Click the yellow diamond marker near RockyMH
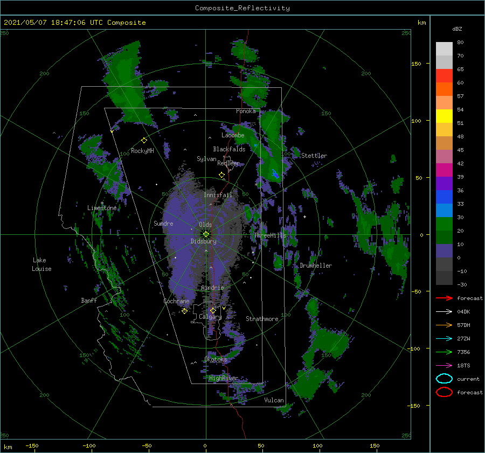 tap(144, 141)
